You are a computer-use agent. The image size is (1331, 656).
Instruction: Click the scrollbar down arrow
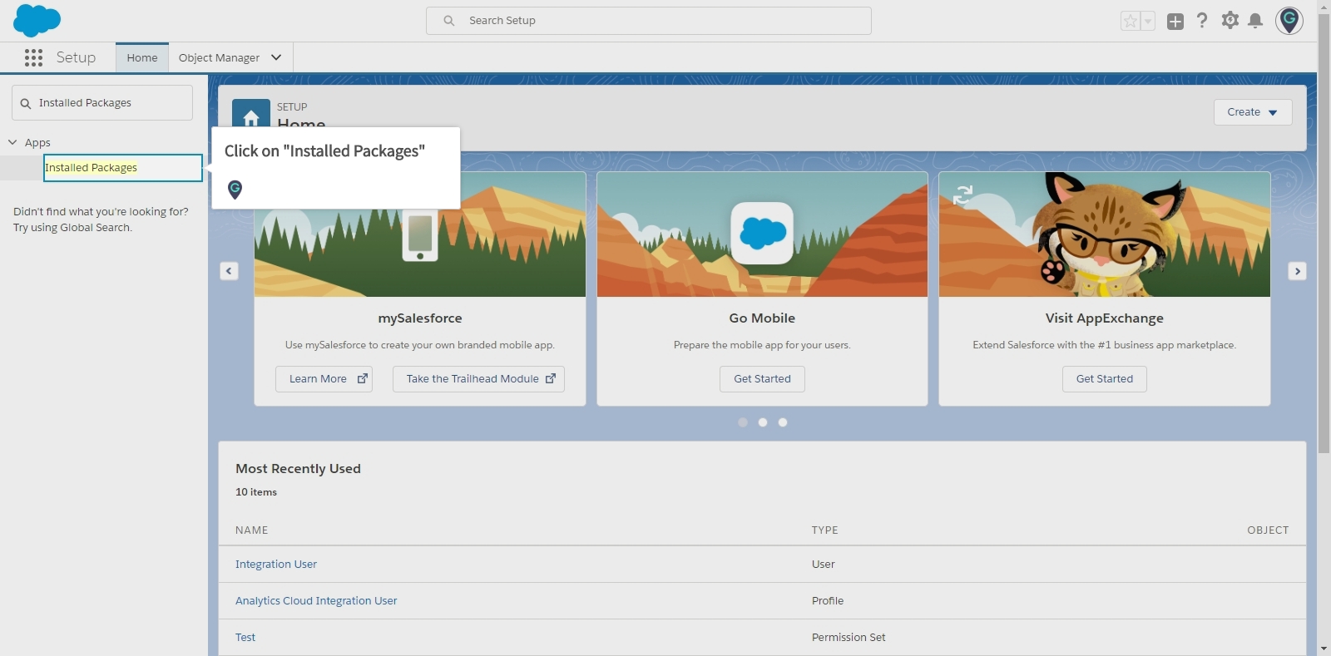click(1324, 649)
